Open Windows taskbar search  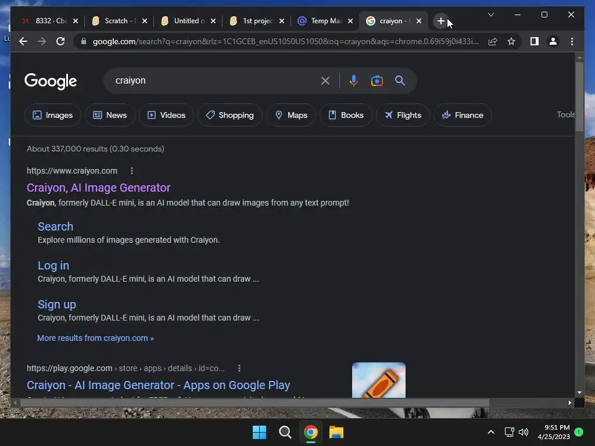click(x=285, y=432)
